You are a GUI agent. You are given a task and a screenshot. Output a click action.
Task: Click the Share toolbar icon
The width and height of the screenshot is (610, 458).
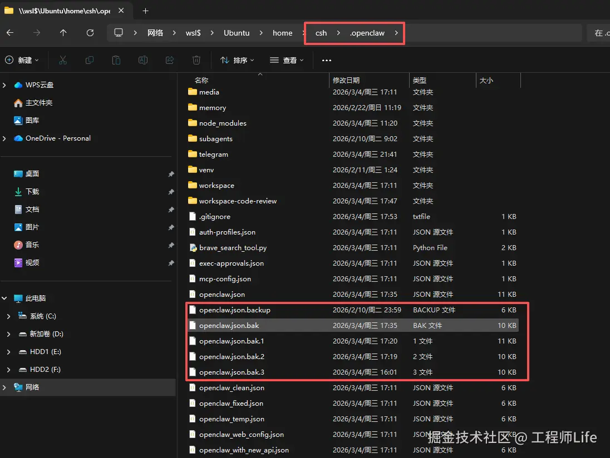[170, 60]
